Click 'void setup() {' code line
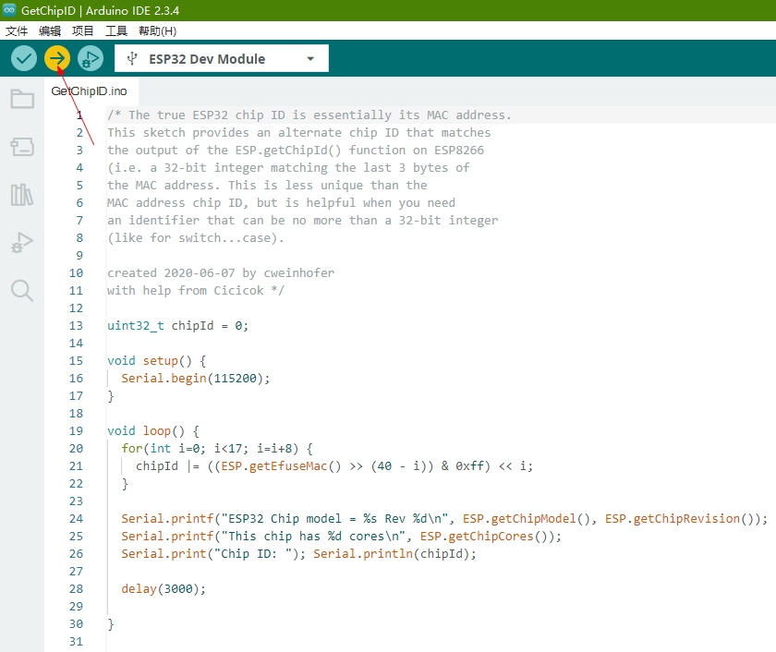The height and width of the screenshot is (652, 776). [x=156, y=360]
